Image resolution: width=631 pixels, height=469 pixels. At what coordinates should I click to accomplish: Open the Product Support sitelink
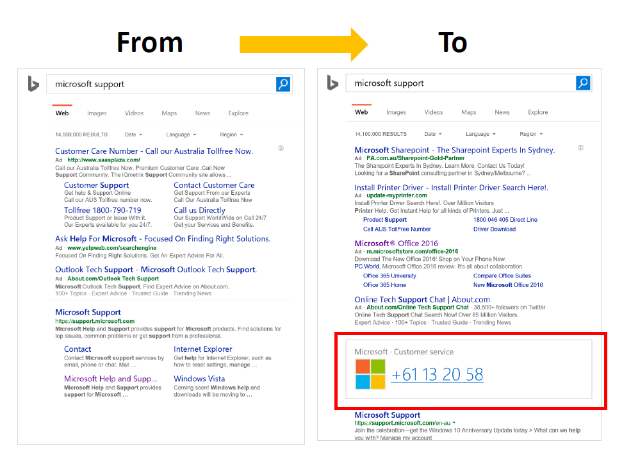385,220
